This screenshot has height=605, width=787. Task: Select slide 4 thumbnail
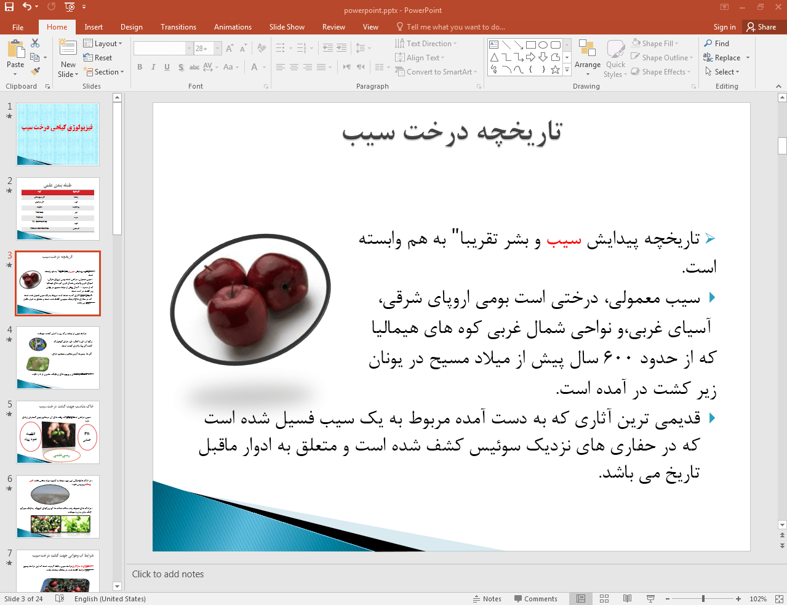point(58,358)
